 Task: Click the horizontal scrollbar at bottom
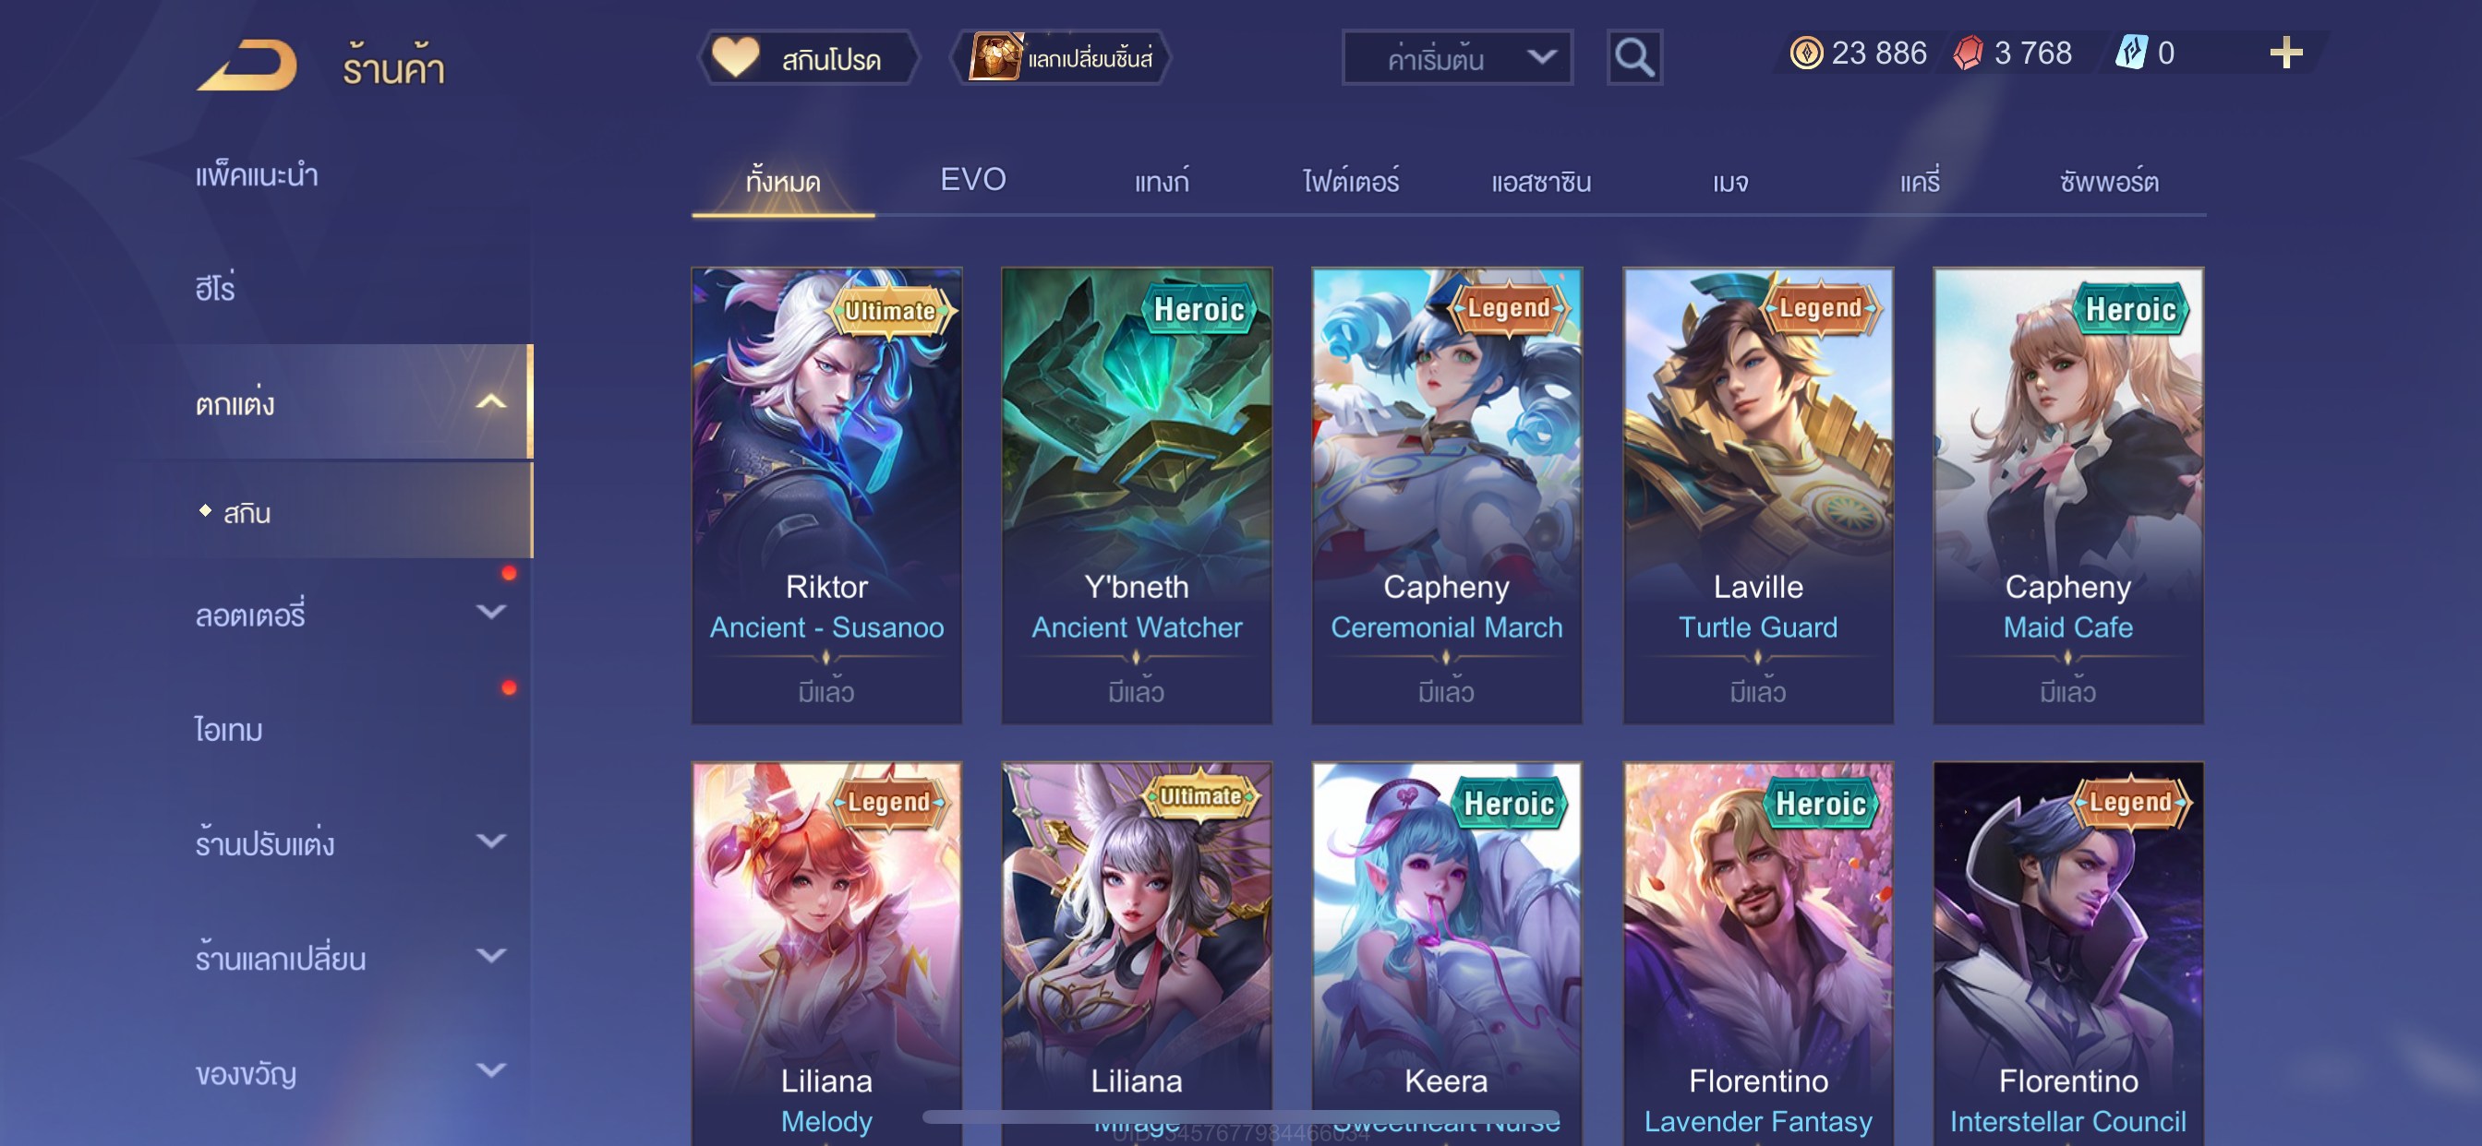(1241, 1117)
